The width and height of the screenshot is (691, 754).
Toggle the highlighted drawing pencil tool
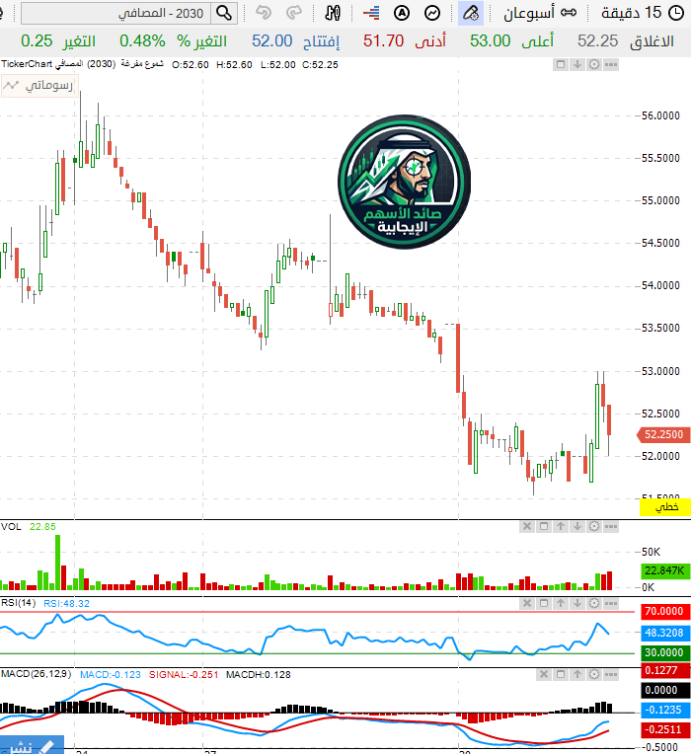tap(470, 13)
